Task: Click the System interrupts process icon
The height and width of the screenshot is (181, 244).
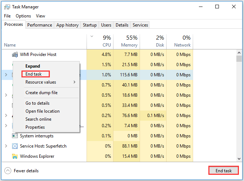Action: (15, 136)
